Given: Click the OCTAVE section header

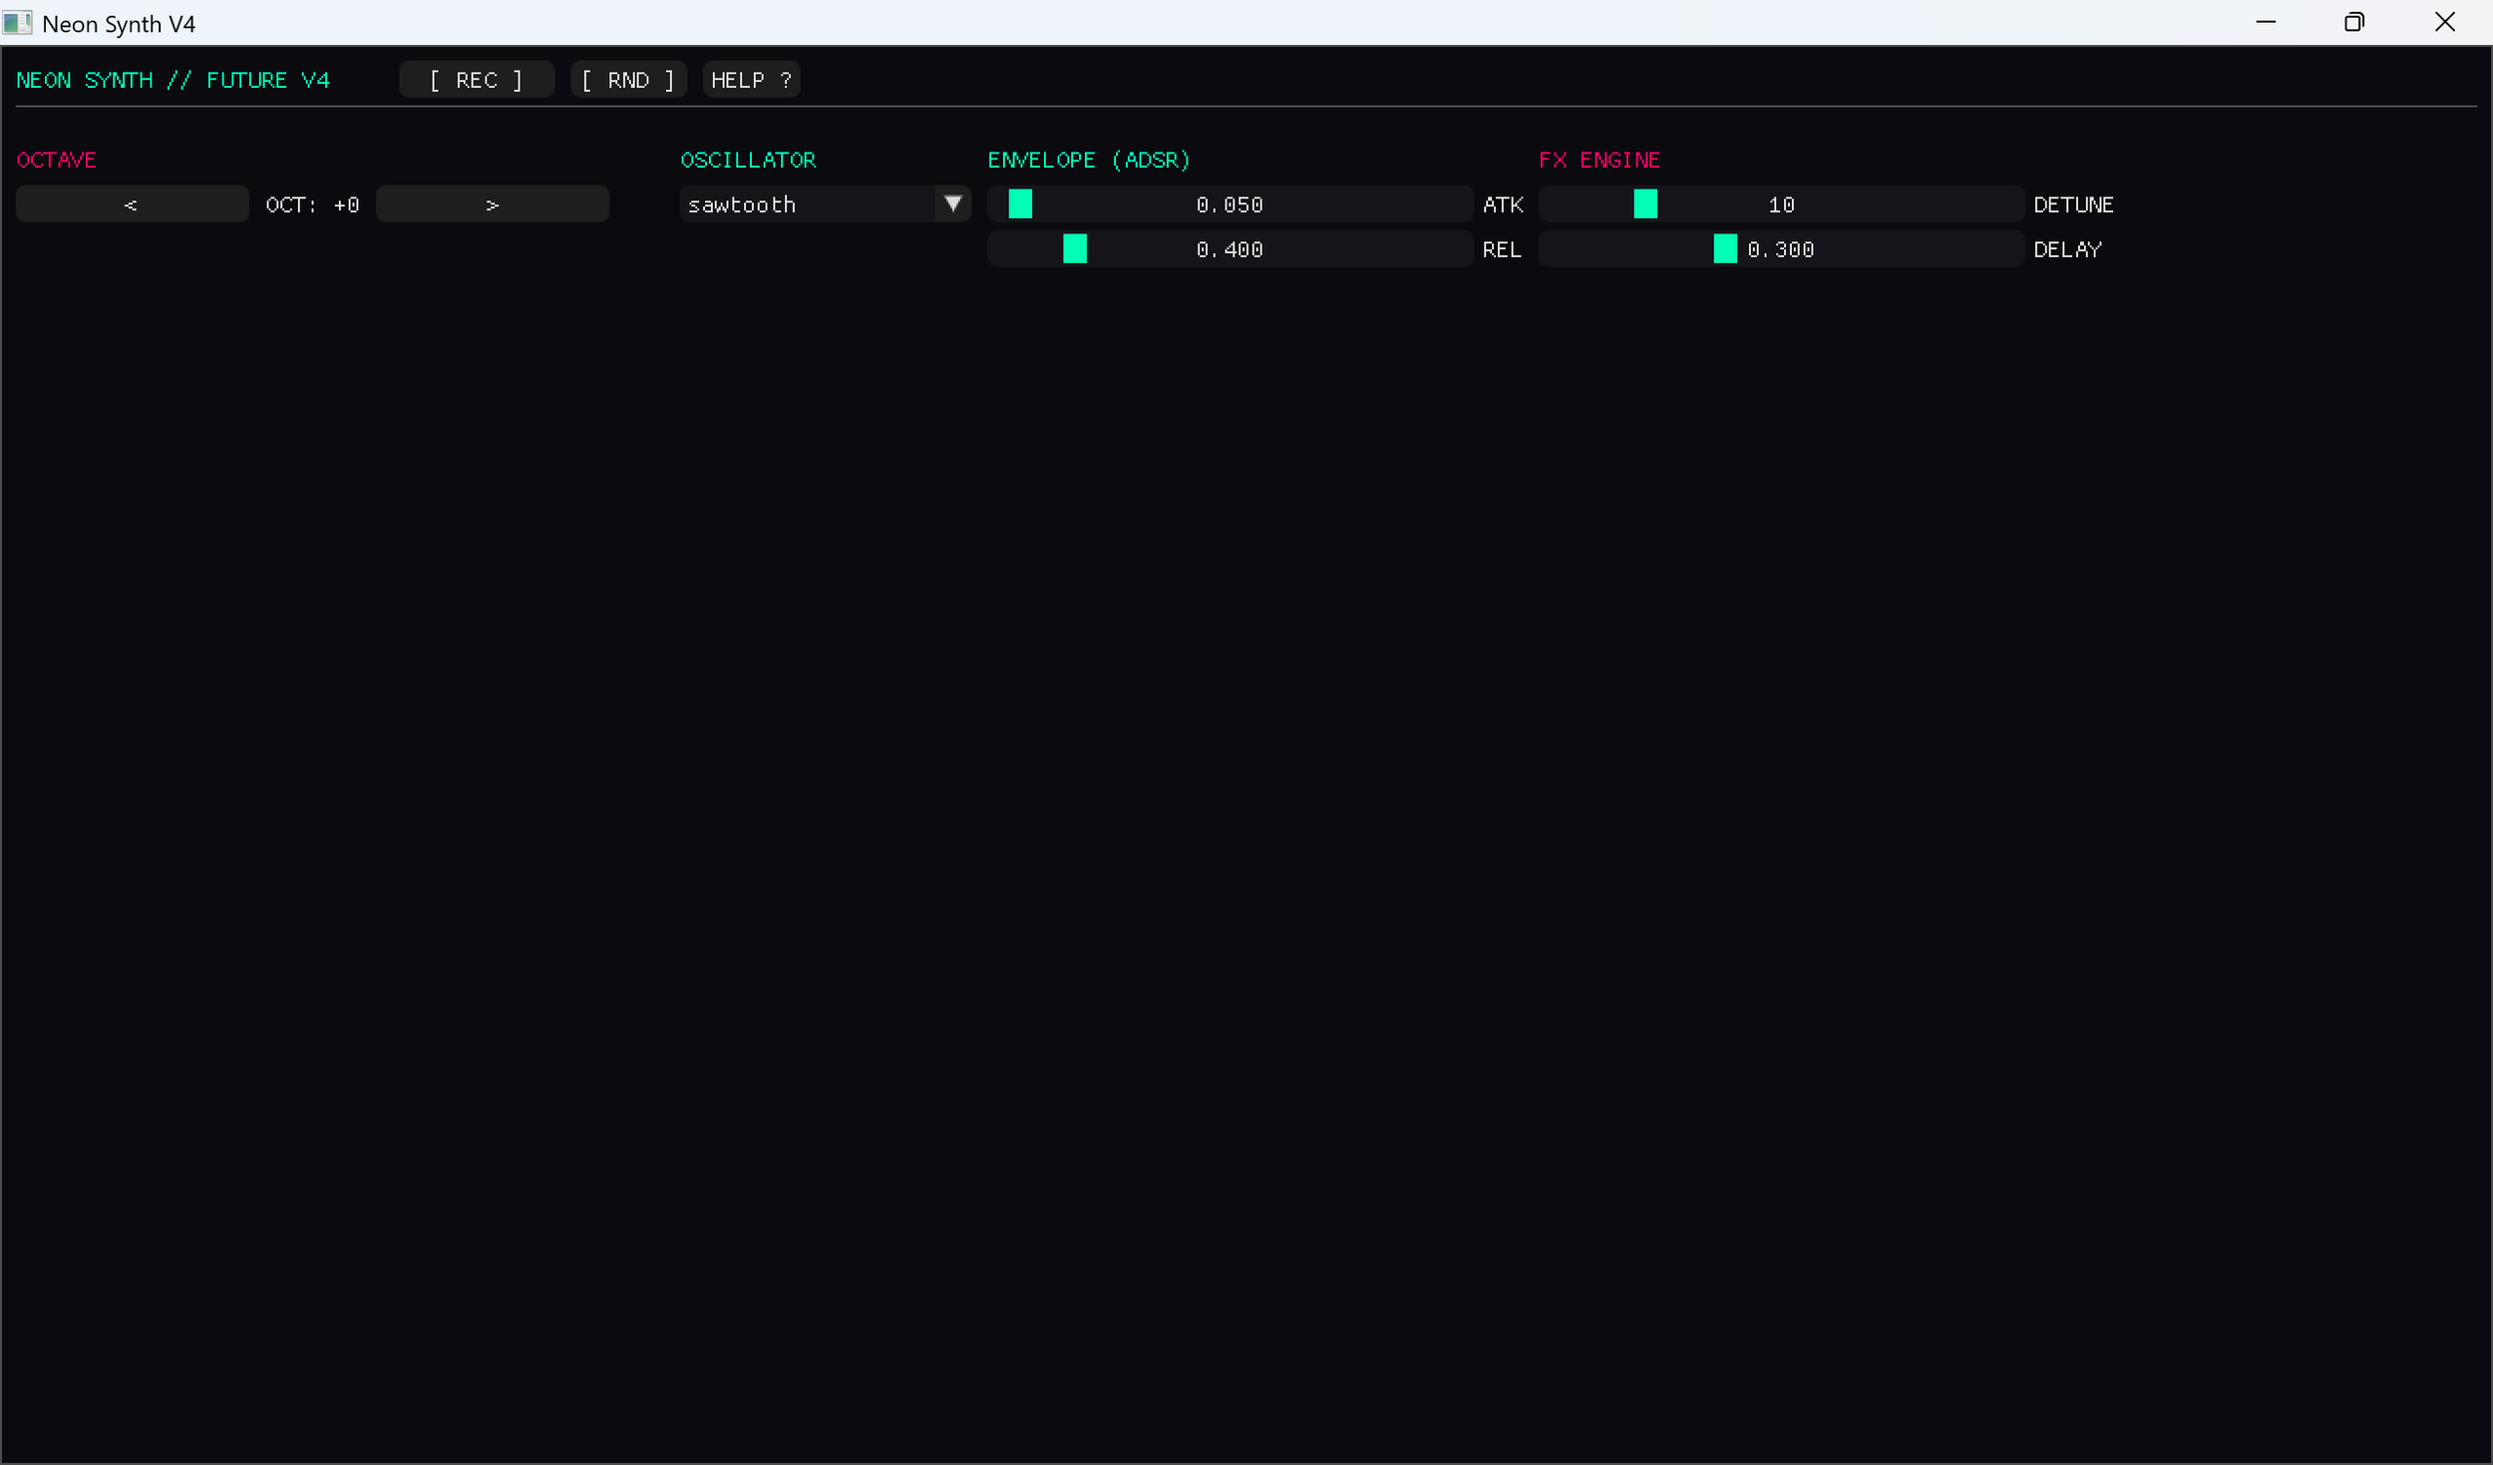Looking at the screenshot, I should tap(56, 160).
